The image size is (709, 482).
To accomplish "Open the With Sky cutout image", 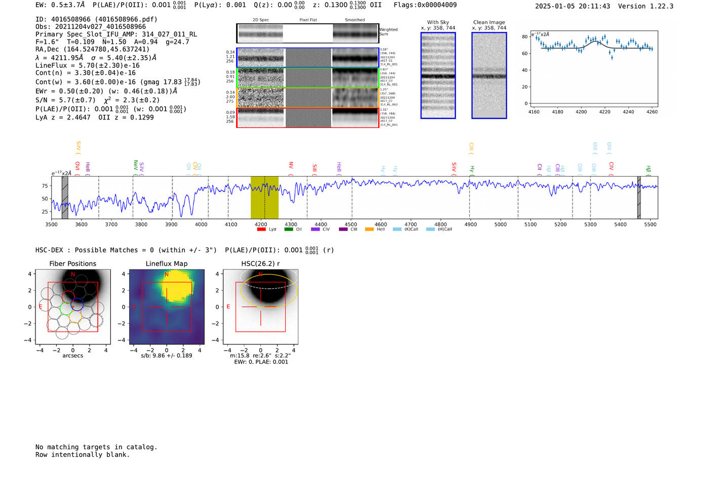I will pos(438,75).
